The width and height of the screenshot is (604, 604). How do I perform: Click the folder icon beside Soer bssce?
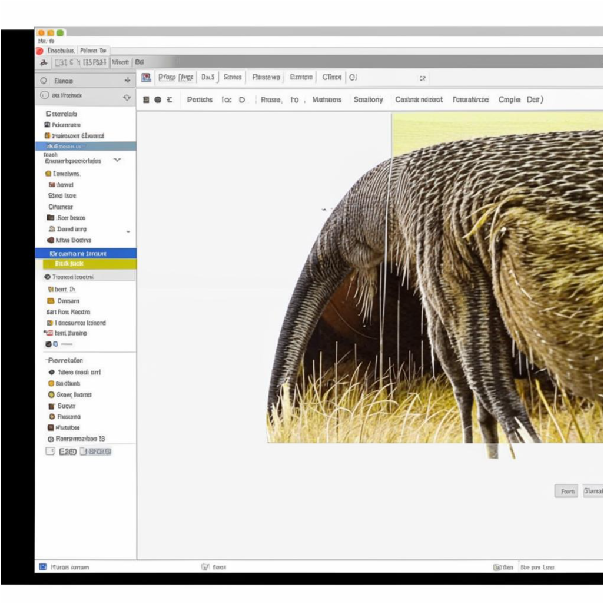[51, 218]
